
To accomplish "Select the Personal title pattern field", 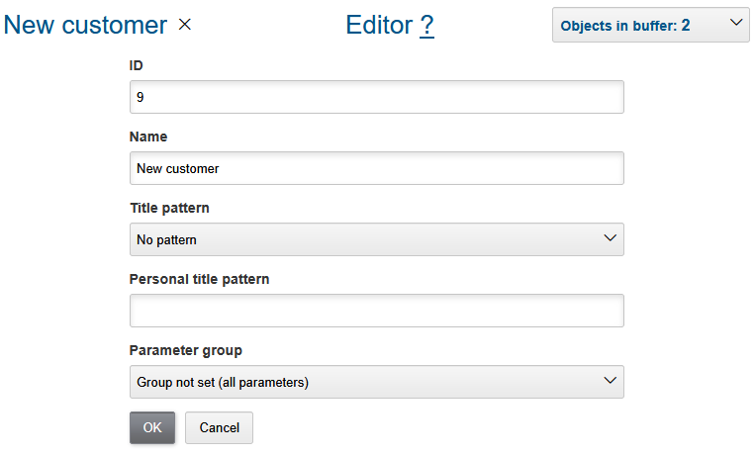I will point(376,311).
